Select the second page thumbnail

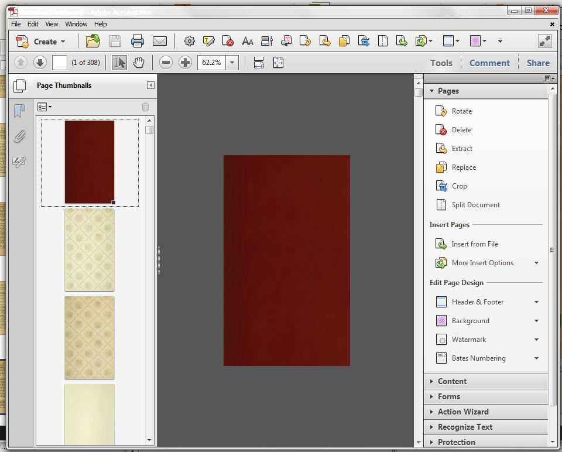point(90,249)
